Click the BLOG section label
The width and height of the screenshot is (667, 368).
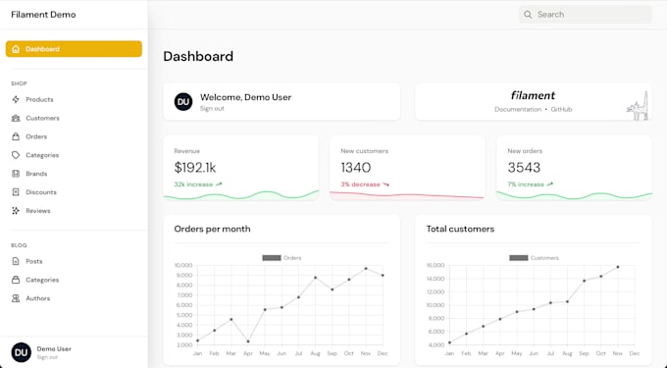(x=19, y=245)
